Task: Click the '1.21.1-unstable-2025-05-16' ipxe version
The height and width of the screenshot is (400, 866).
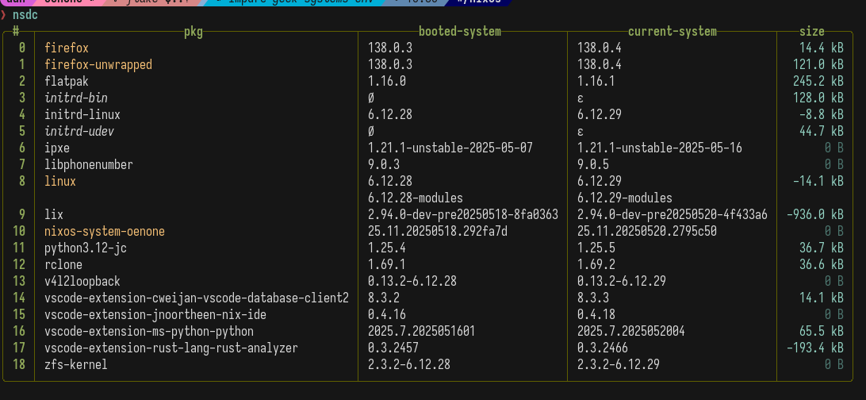Action: [660, 148]
